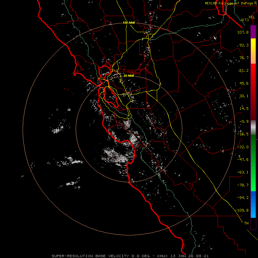Select the 45.6 scale value
The image size is (258, 258).
[244, 83]
